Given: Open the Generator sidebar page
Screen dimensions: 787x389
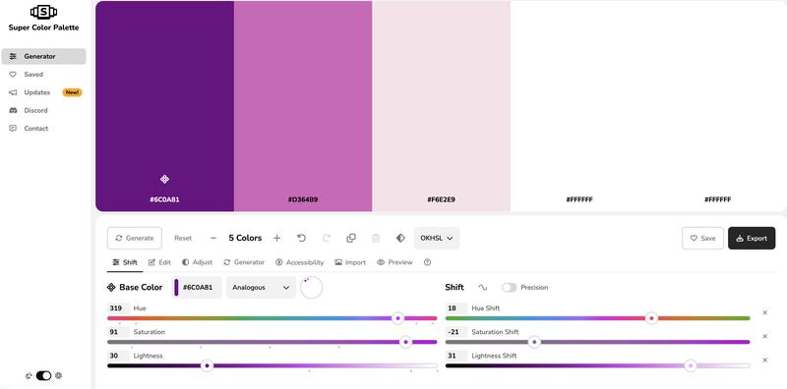Looking at the screenshot, I should click(x=43, y=56).
